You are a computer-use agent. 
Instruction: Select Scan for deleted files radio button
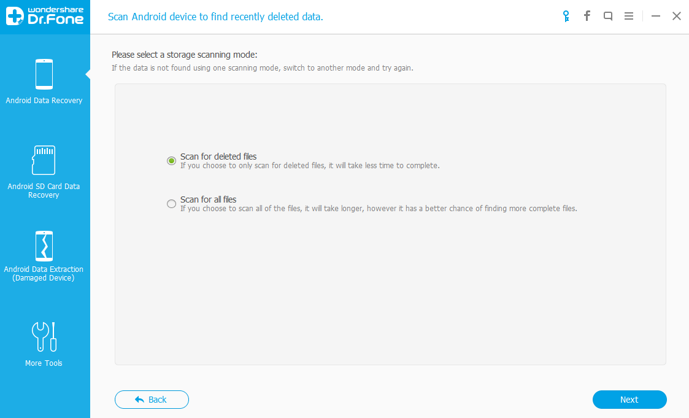click(x=171, y=161)
